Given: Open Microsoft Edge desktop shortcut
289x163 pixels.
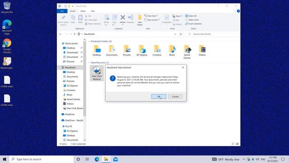Looking at the screenshot, I should point(7,27).
